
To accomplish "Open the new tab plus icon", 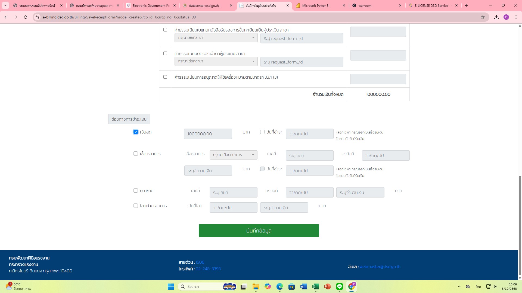I will [466, 5].
